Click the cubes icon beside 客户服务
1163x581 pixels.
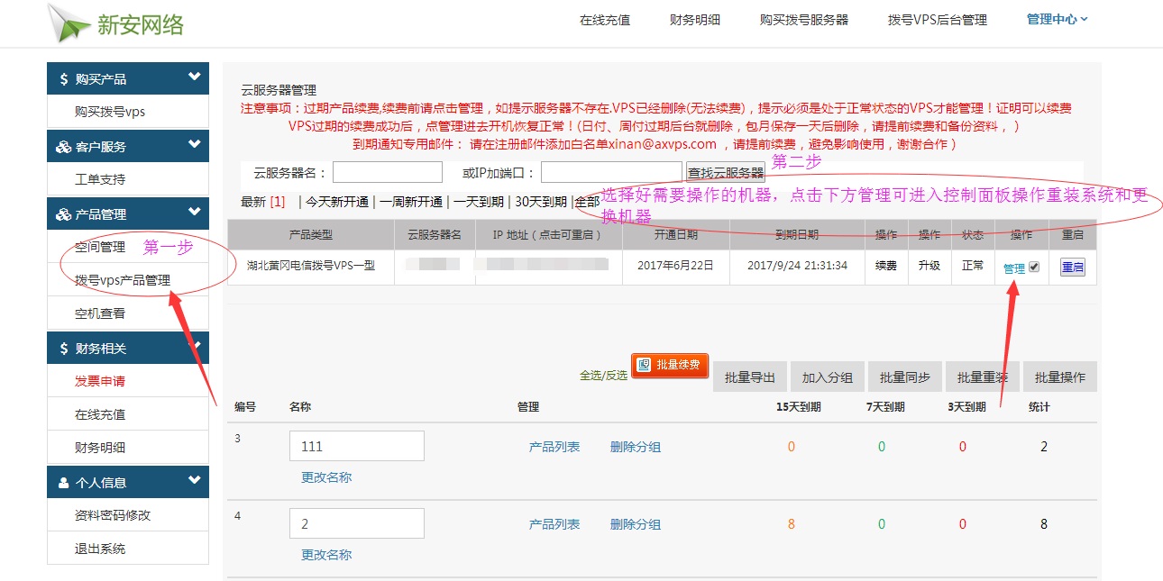point(63,147)
